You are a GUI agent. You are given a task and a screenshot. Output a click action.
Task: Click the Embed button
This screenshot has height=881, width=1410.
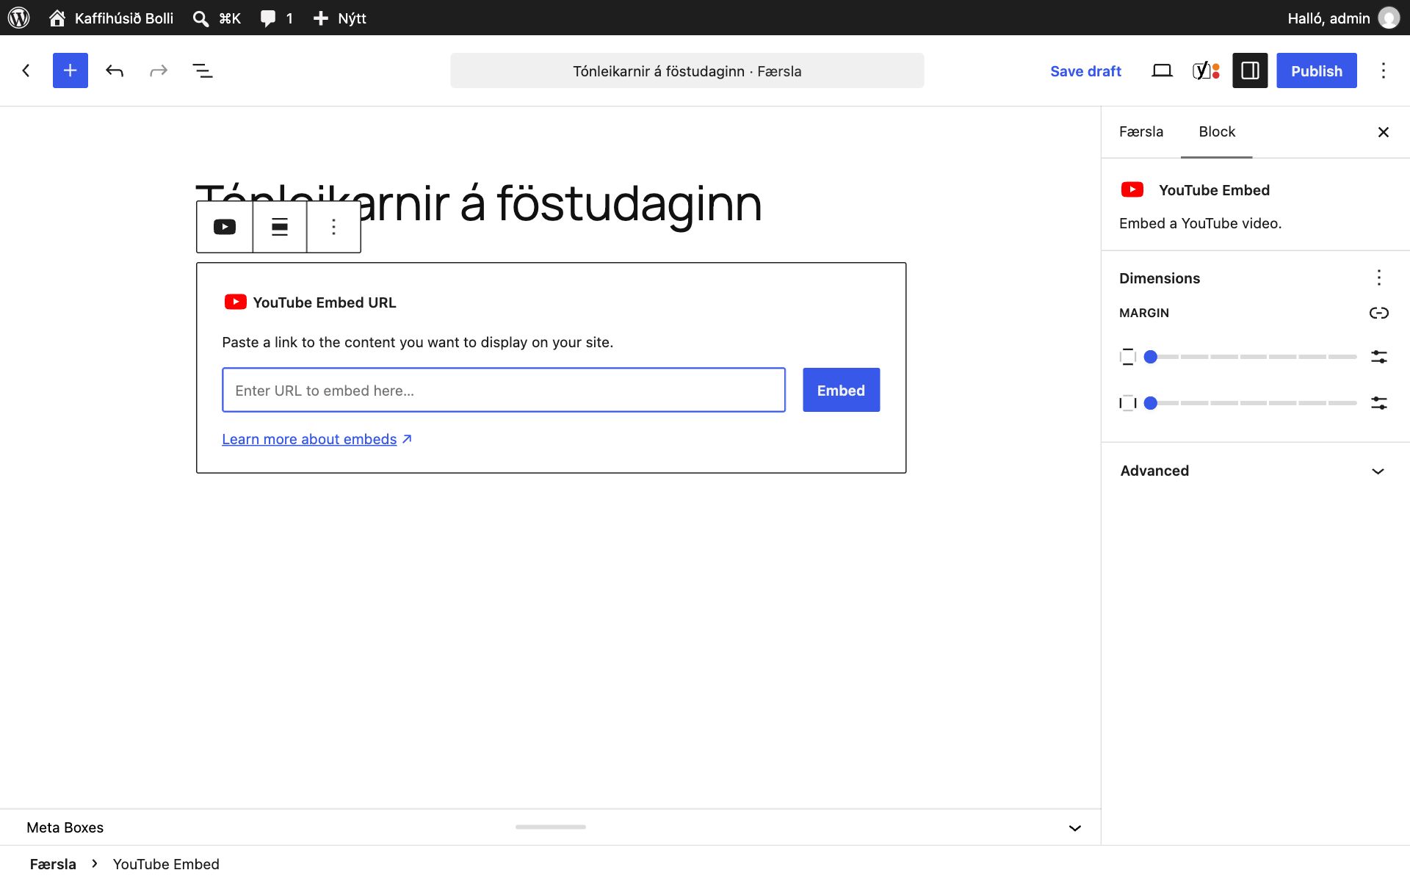842,390
